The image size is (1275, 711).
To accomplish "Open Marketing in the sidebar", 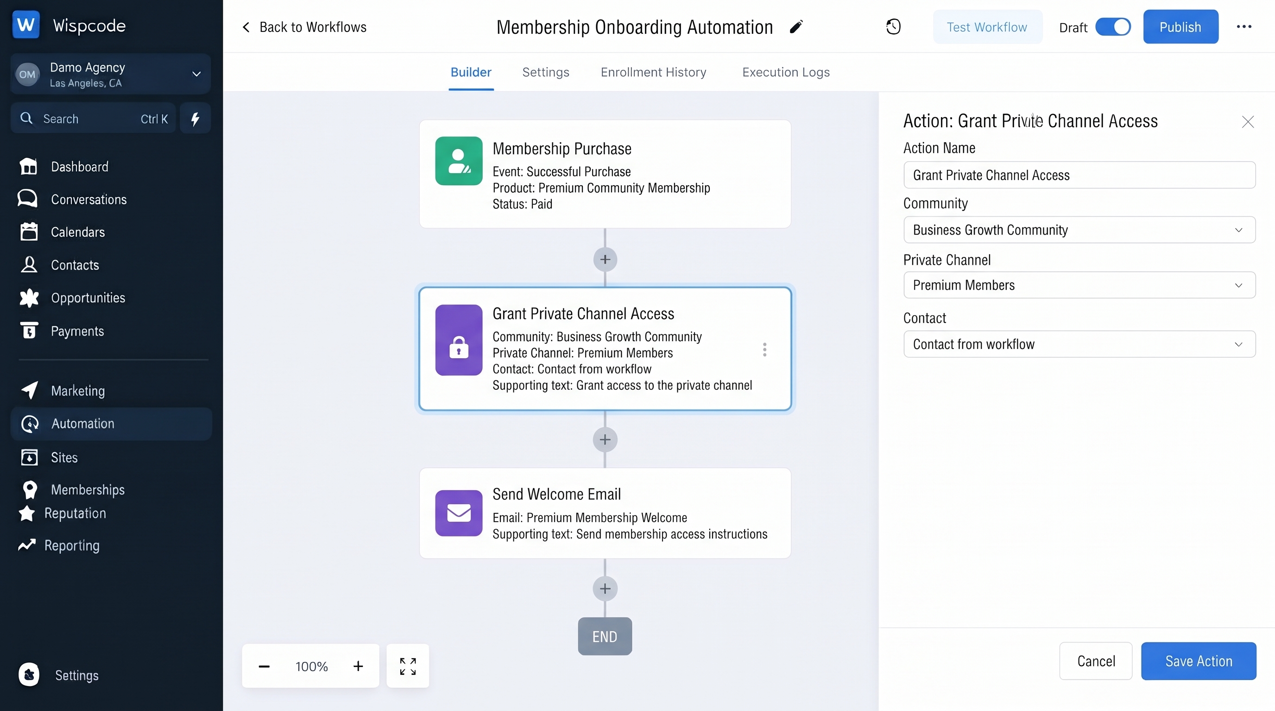I will tap(63, 391).
